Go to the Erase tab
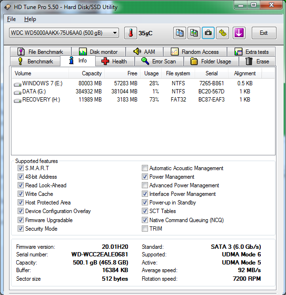Image resolution: width=286 pixels, height=295 pixels. pos(257,61)
